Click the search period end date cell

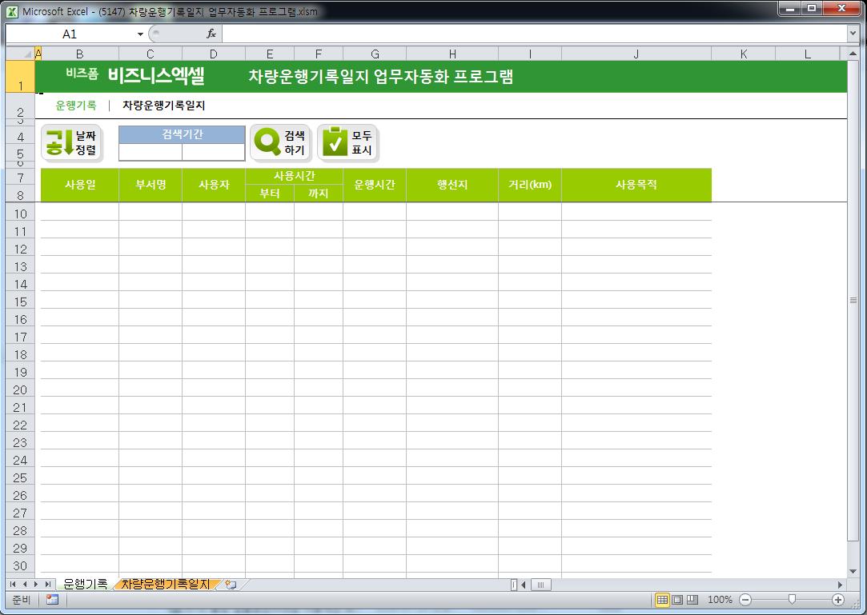[214, 153]
